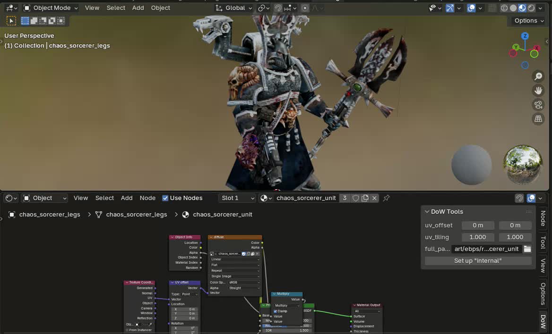Image resolution: width=552 pixels, height=334 pixels.
Task: Toggle the Clamp checkbox in Multiply node
Action: tap(276, 311)
